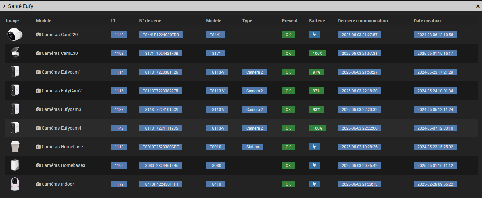Click the CamE30 solar camera thumbnail
Image resolution: width=482 pixels, height=198 pixels.
tap(15, 53)
